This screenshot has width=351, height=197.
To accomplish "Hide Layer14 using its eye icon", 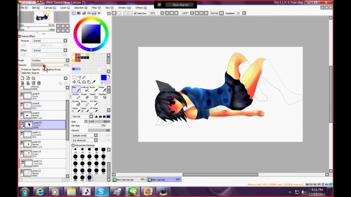I will (x=22, y=152).
